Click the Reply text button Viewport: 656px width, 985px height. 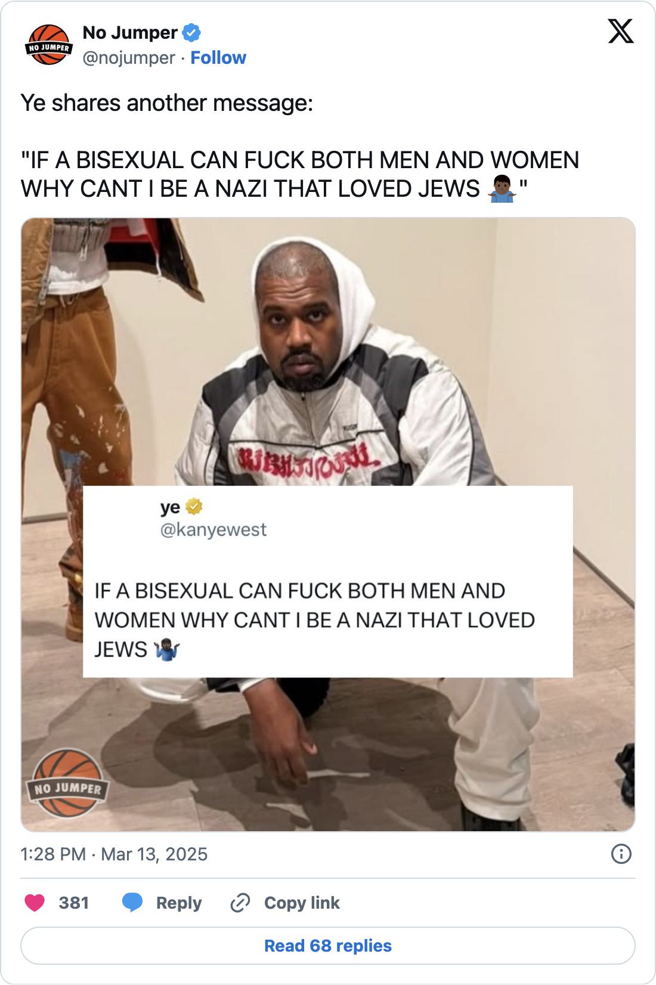[x=179, y=903]
